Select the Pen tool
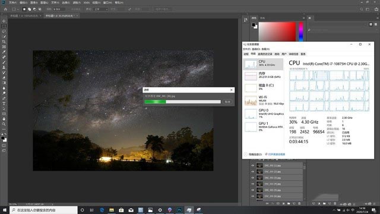380x214 pixels. coord(4,98)
